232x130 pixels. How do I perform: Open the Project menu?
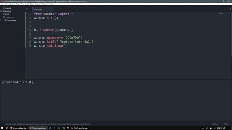coord(37,4)
